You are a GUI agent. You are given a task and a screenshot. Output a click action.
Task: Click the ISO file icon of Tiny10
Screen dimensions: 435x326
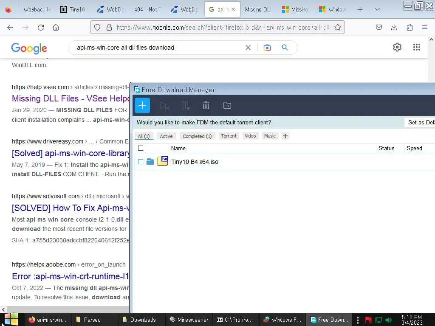coord(163,161)
